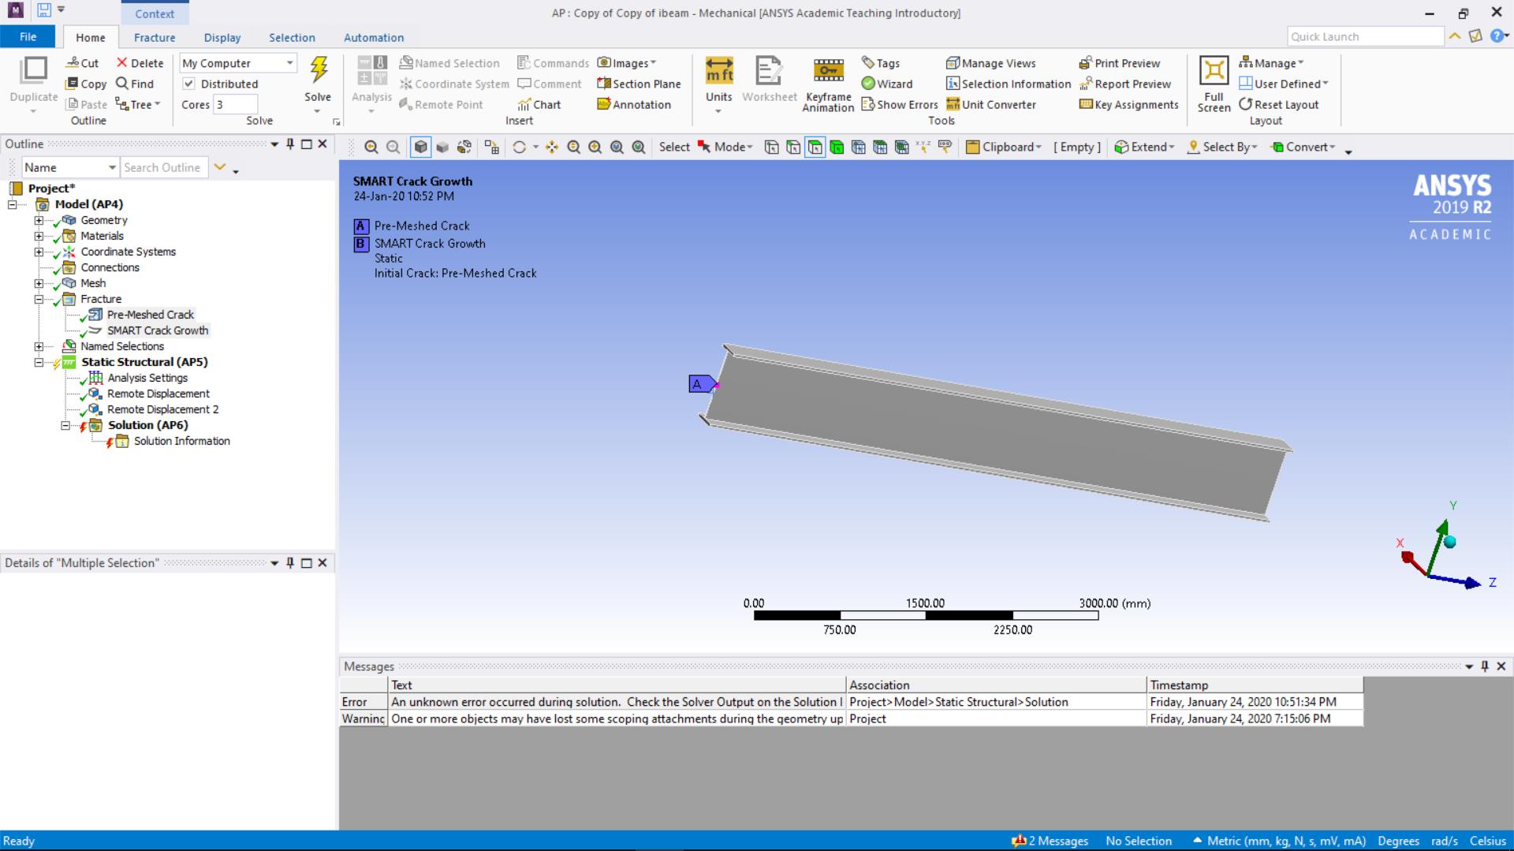Open the File menu tab

click(28, 37)
